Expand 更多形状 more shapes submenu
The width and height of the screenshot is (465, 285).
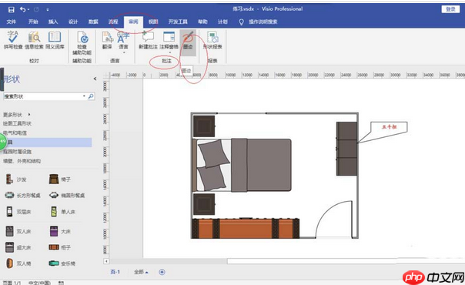(x=17, y=115)
